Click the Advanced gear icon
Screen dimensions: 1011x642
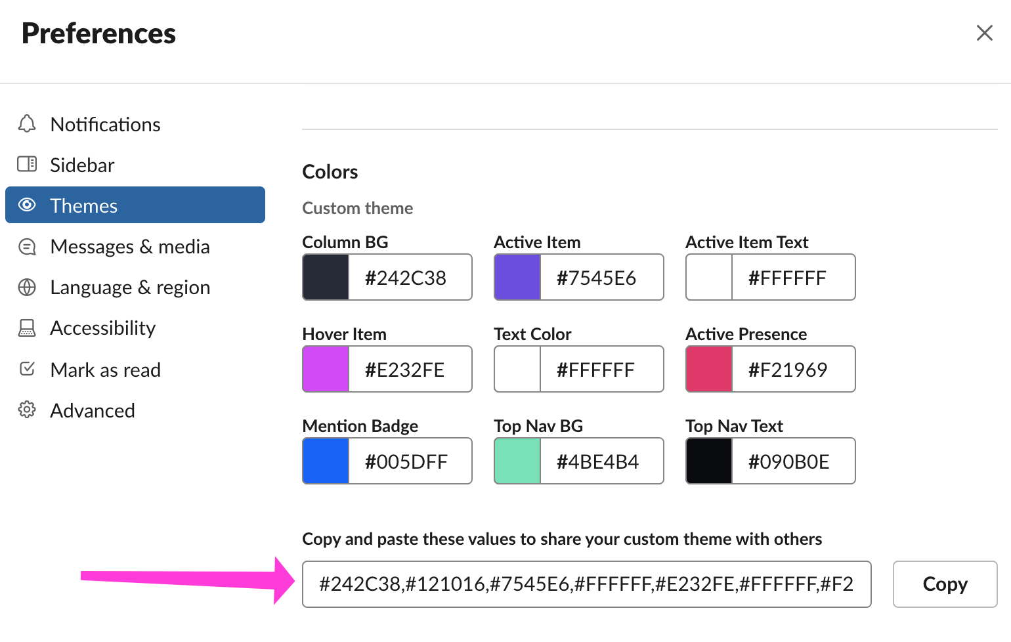pyautogui.click(x=27, y=410)
